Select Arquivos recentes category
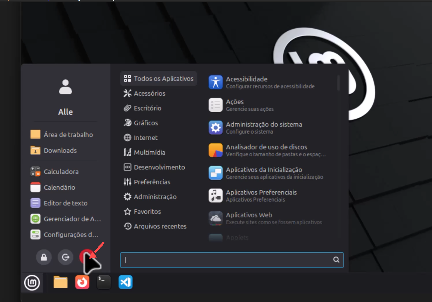Viewport: 432px width, 302px height. (x=158, y=226)
